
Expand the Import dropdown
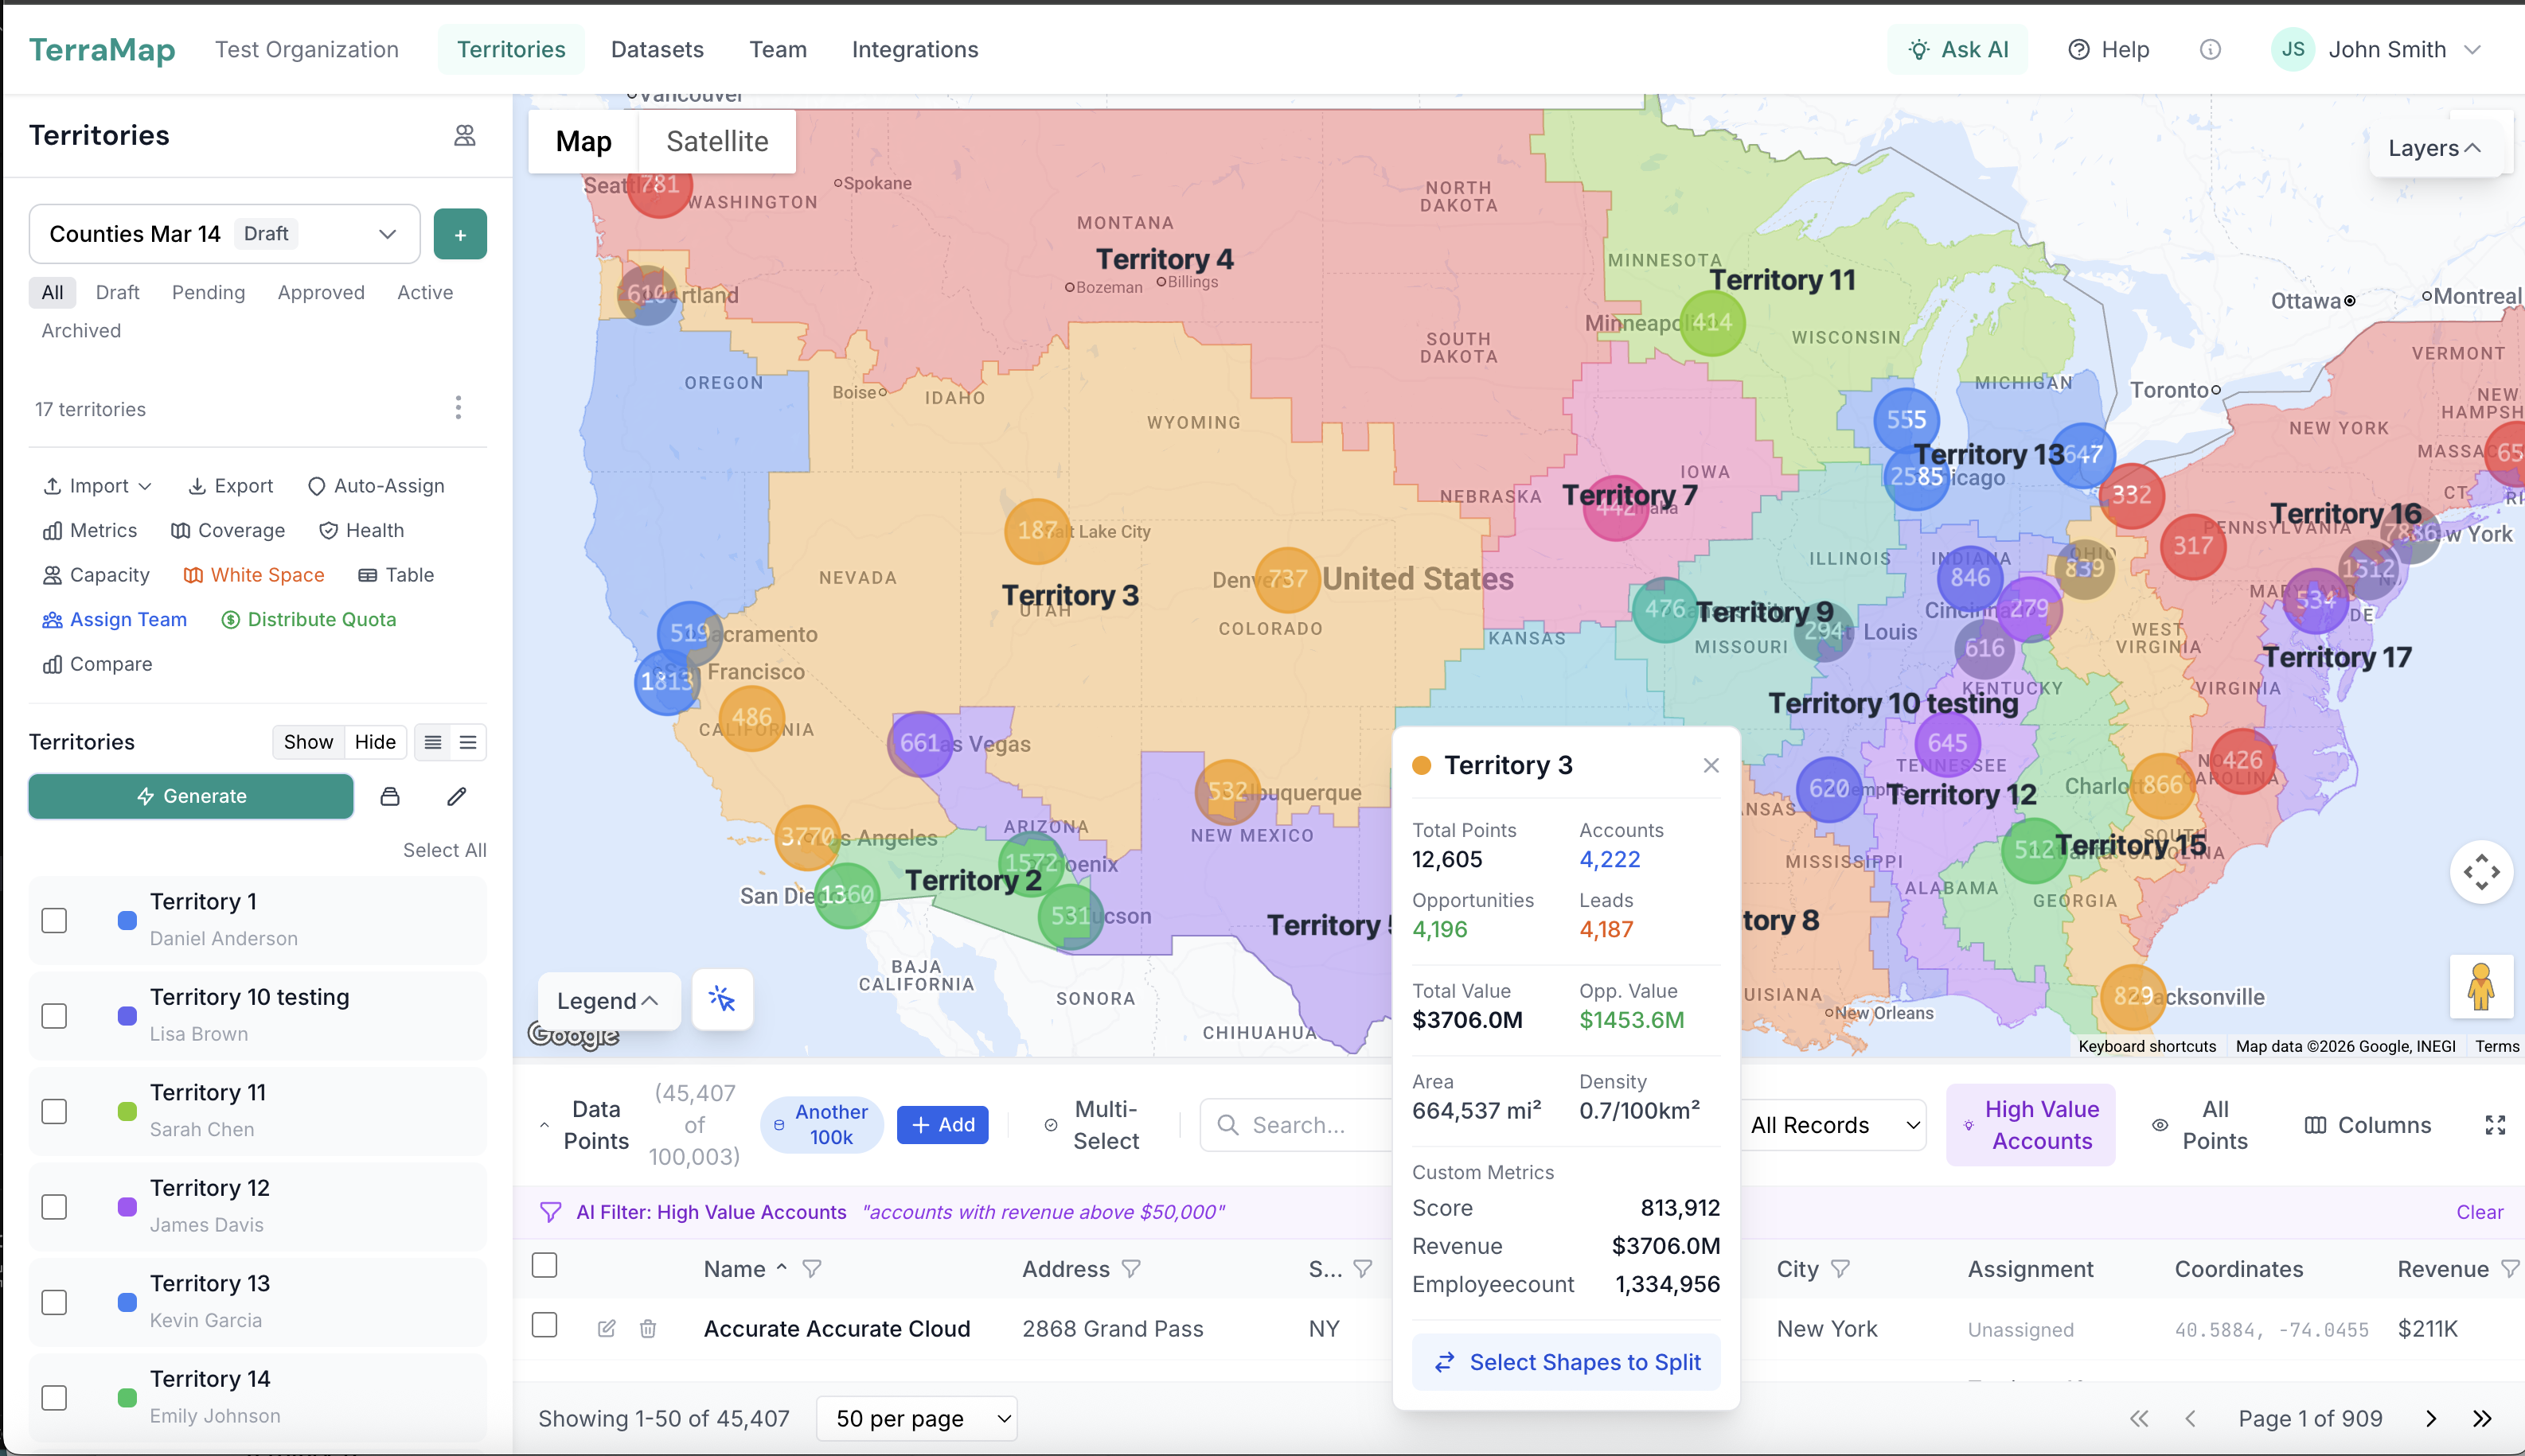click(97, 486)
